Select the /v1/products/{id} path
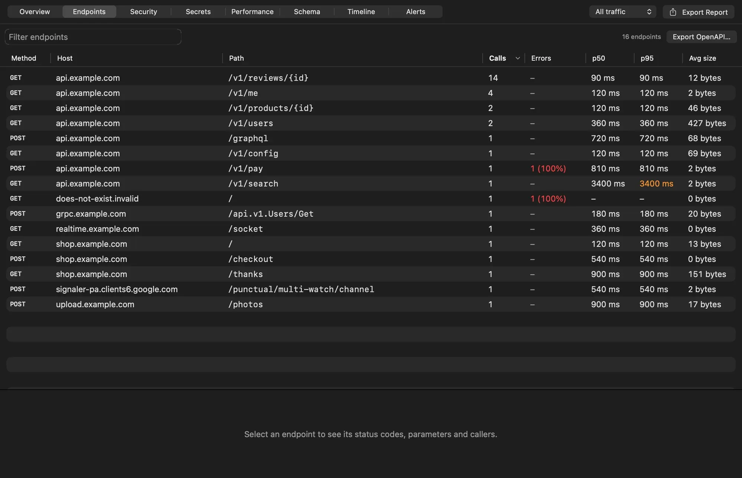 271,108
